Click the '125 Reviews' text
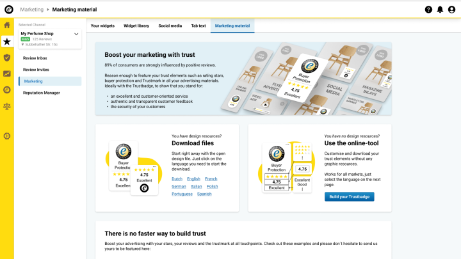Screen dimensions: 461x259 [x=42, y=39]
